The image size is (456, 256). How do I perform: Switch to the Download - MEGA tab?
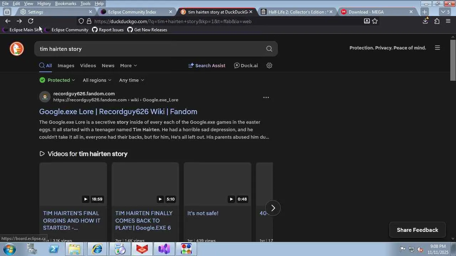[x=377, y=12]
